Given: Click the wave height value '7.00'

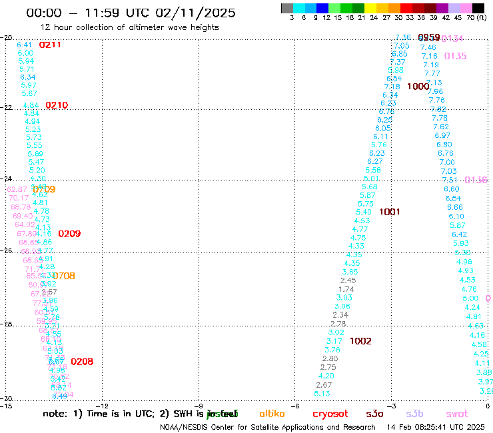Looking at the screenshot, I should pyautogui.click(x=447, y=163).
